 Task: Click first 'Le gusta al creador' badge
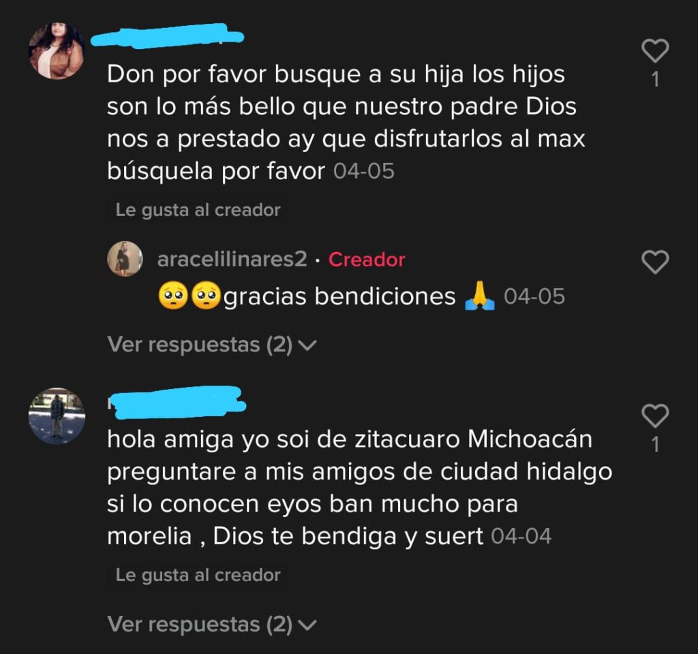tap(198, 210)
